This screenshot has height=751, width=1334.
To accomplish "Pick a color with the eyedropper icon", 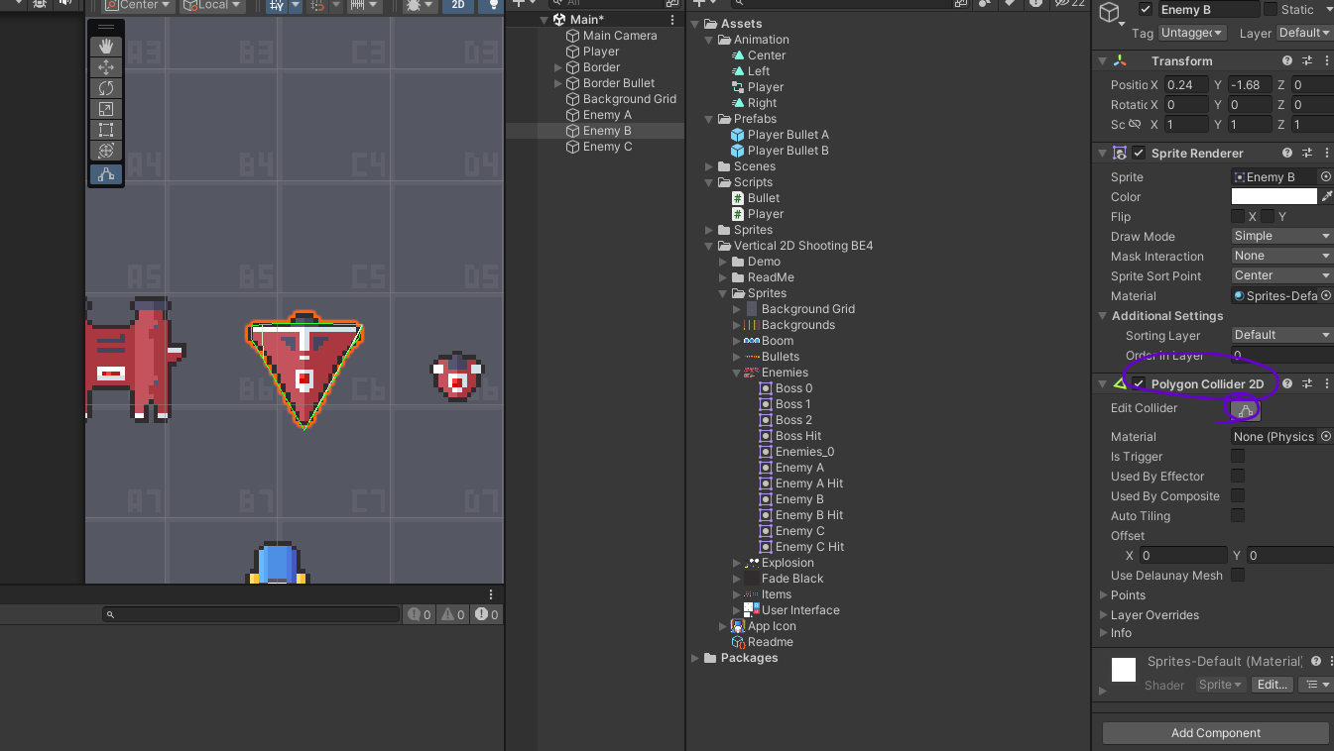I will (1326, 197).
